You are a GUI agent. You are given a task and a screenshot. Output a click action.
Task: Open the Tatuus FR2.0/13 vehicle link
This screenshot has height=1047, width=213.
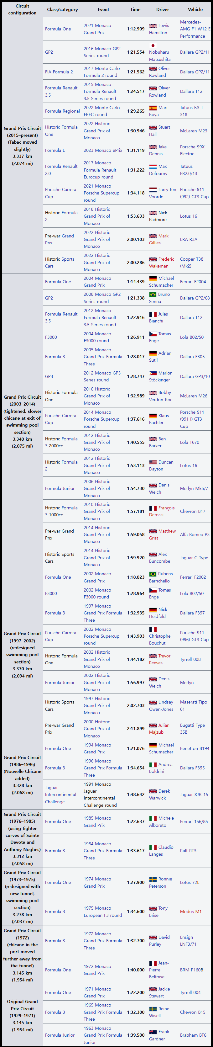point(189,170)
